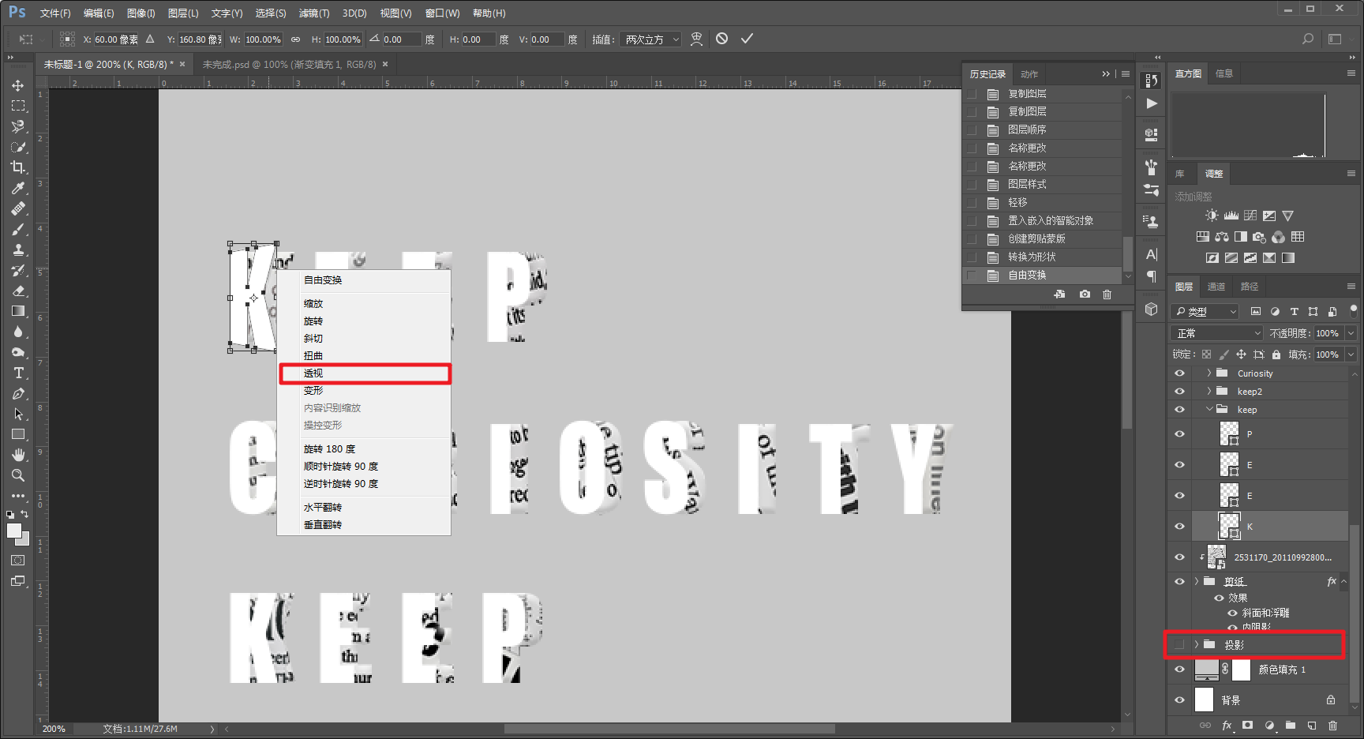Create new group folder icon
1364x739 pixels.
coord(1290,726)
